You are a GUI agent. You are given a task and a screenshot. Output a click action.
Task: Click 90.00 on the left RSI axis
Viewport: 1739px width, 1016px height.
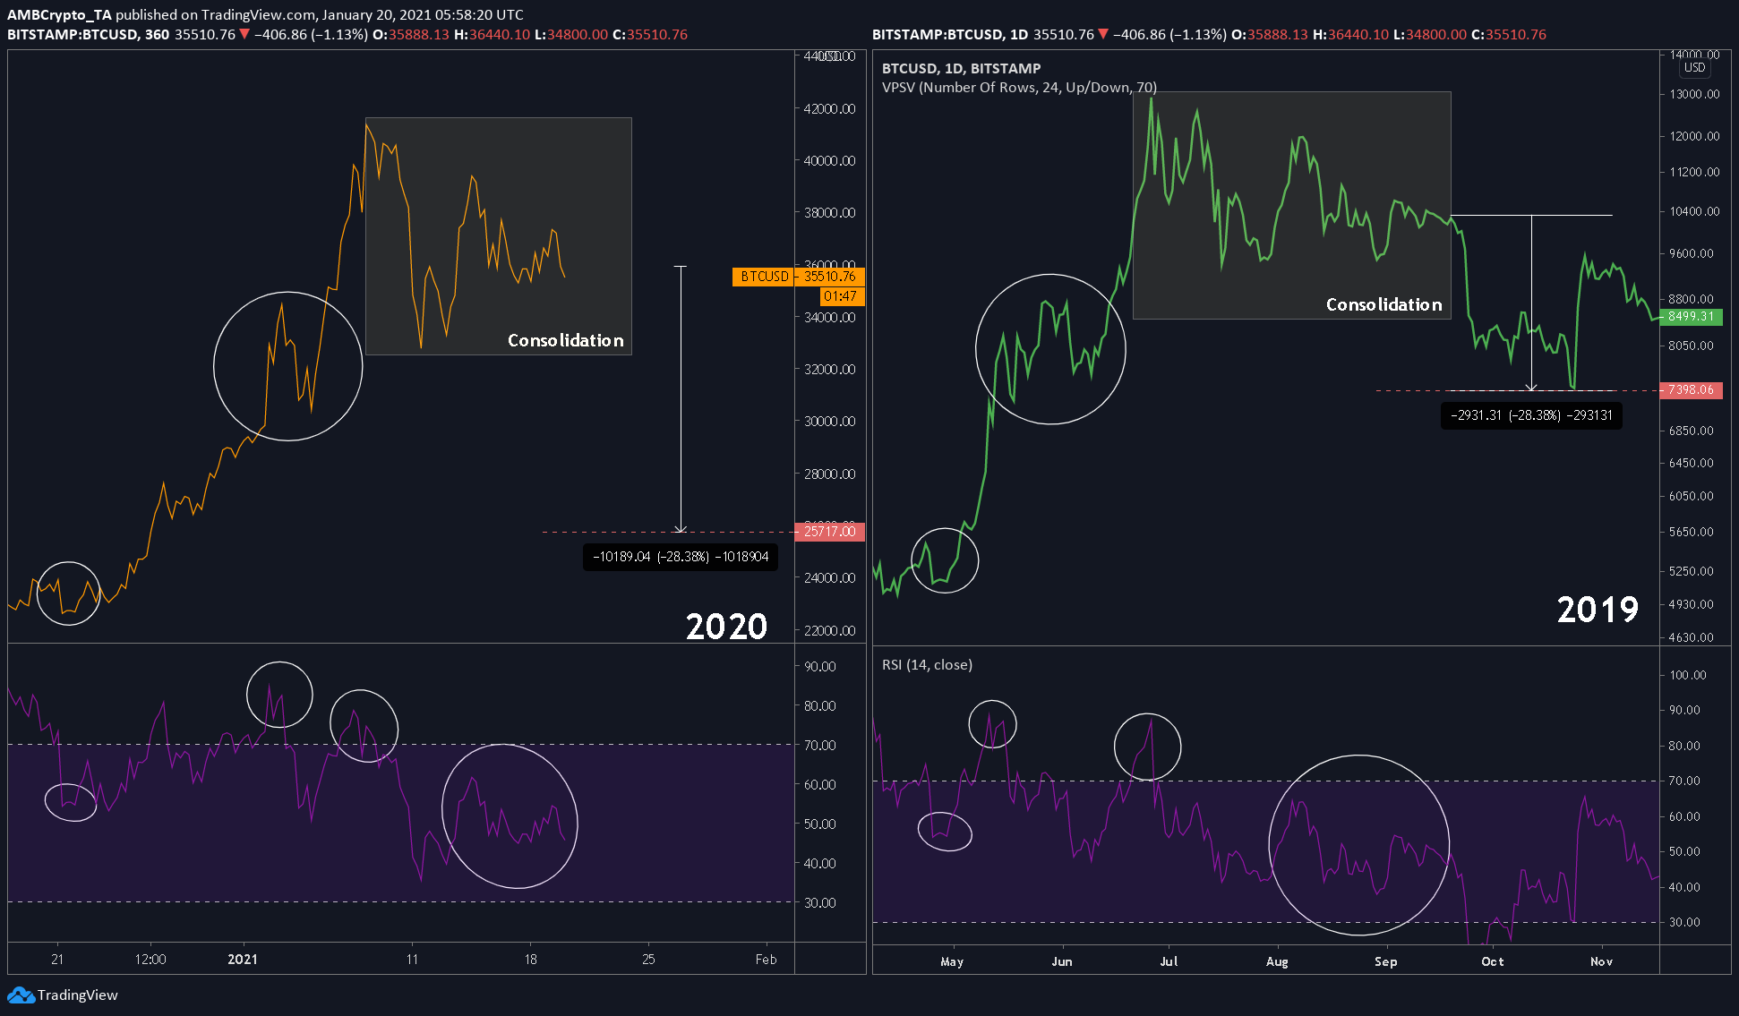tap(820, 667)
